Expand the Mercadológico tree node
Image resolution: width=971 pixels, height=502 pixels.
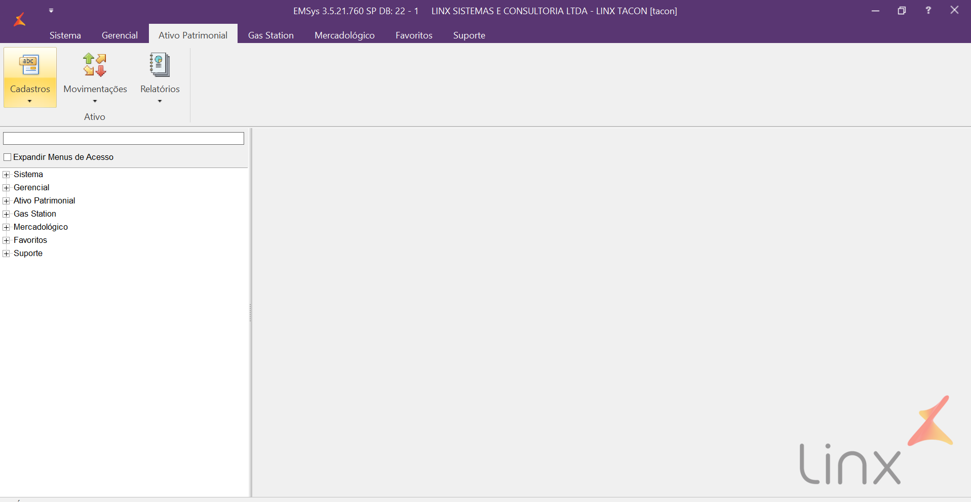[x=6, y=227]
